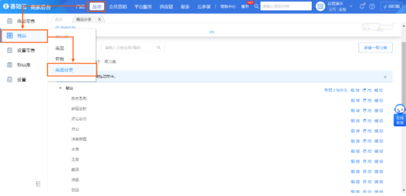Screen dimensions: 406x196
Task: Click 编辑 on the 热卖系列 row
Action: (355, 100)
